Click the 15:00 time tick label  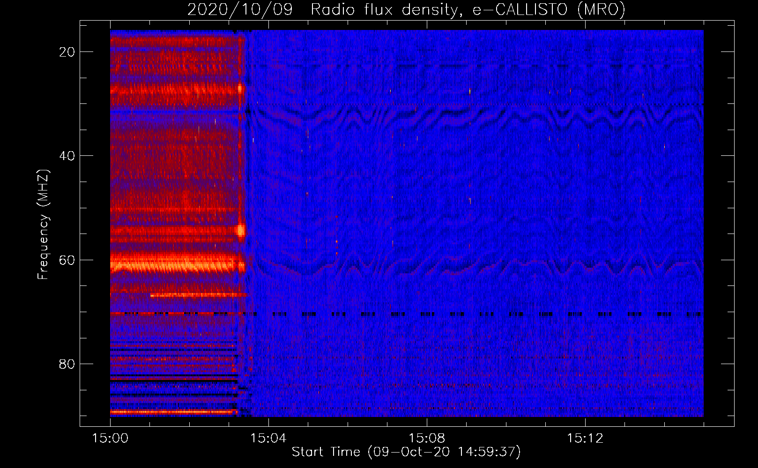coord(110,439)
